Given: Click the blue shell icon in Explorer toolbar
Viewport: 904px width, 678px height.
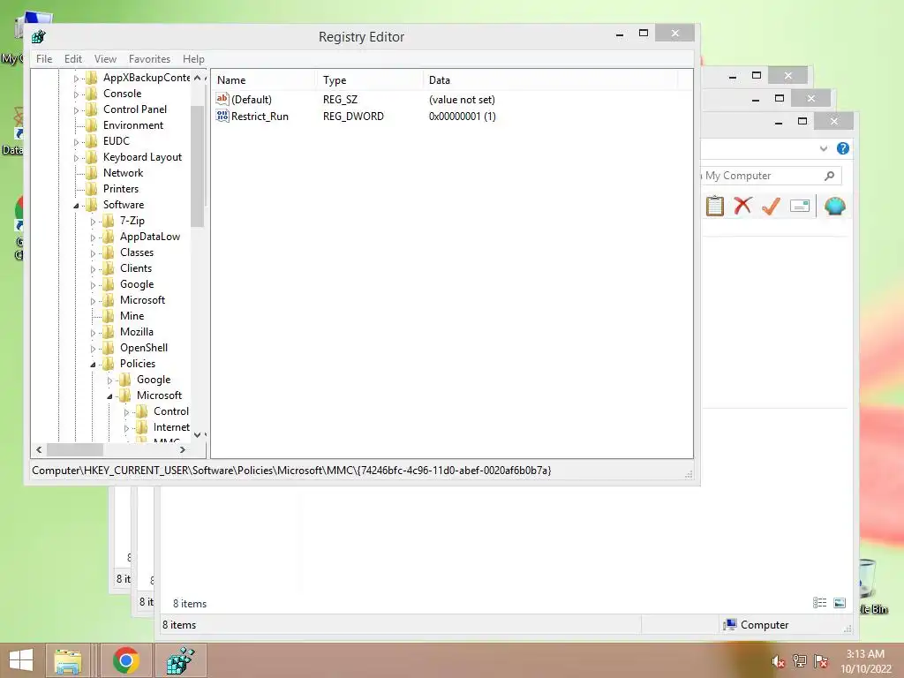Looking at the screenshot, I should 835,205.
